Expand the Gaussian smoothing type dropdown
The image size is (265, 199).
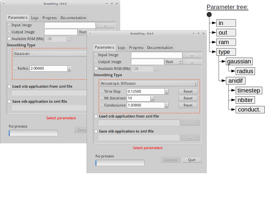pos(50,54)
